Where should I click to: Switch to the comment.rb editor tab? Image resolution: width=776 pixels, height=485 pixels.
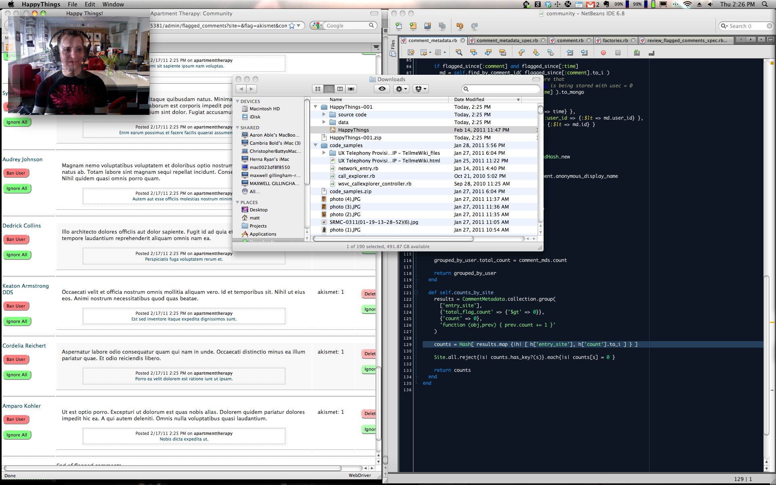[570, 40]
